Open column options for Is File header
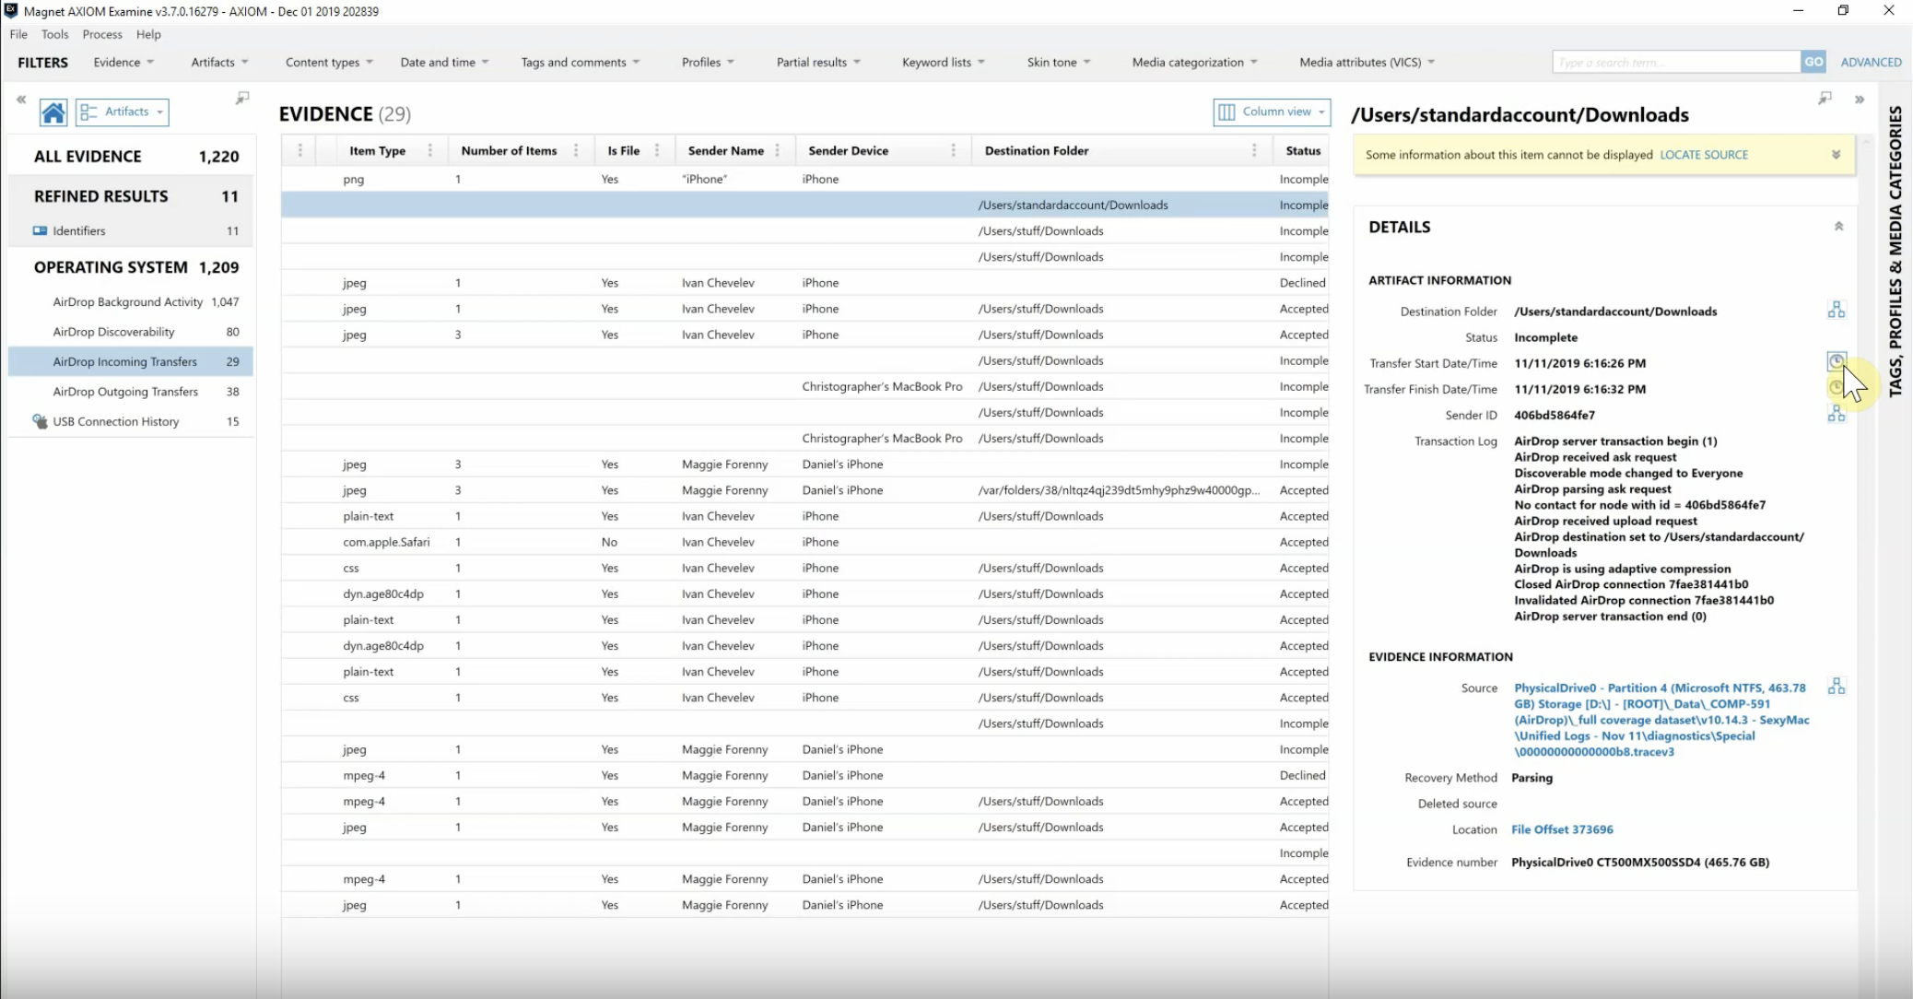This screenshot has width=1913, height=999. 656,150
